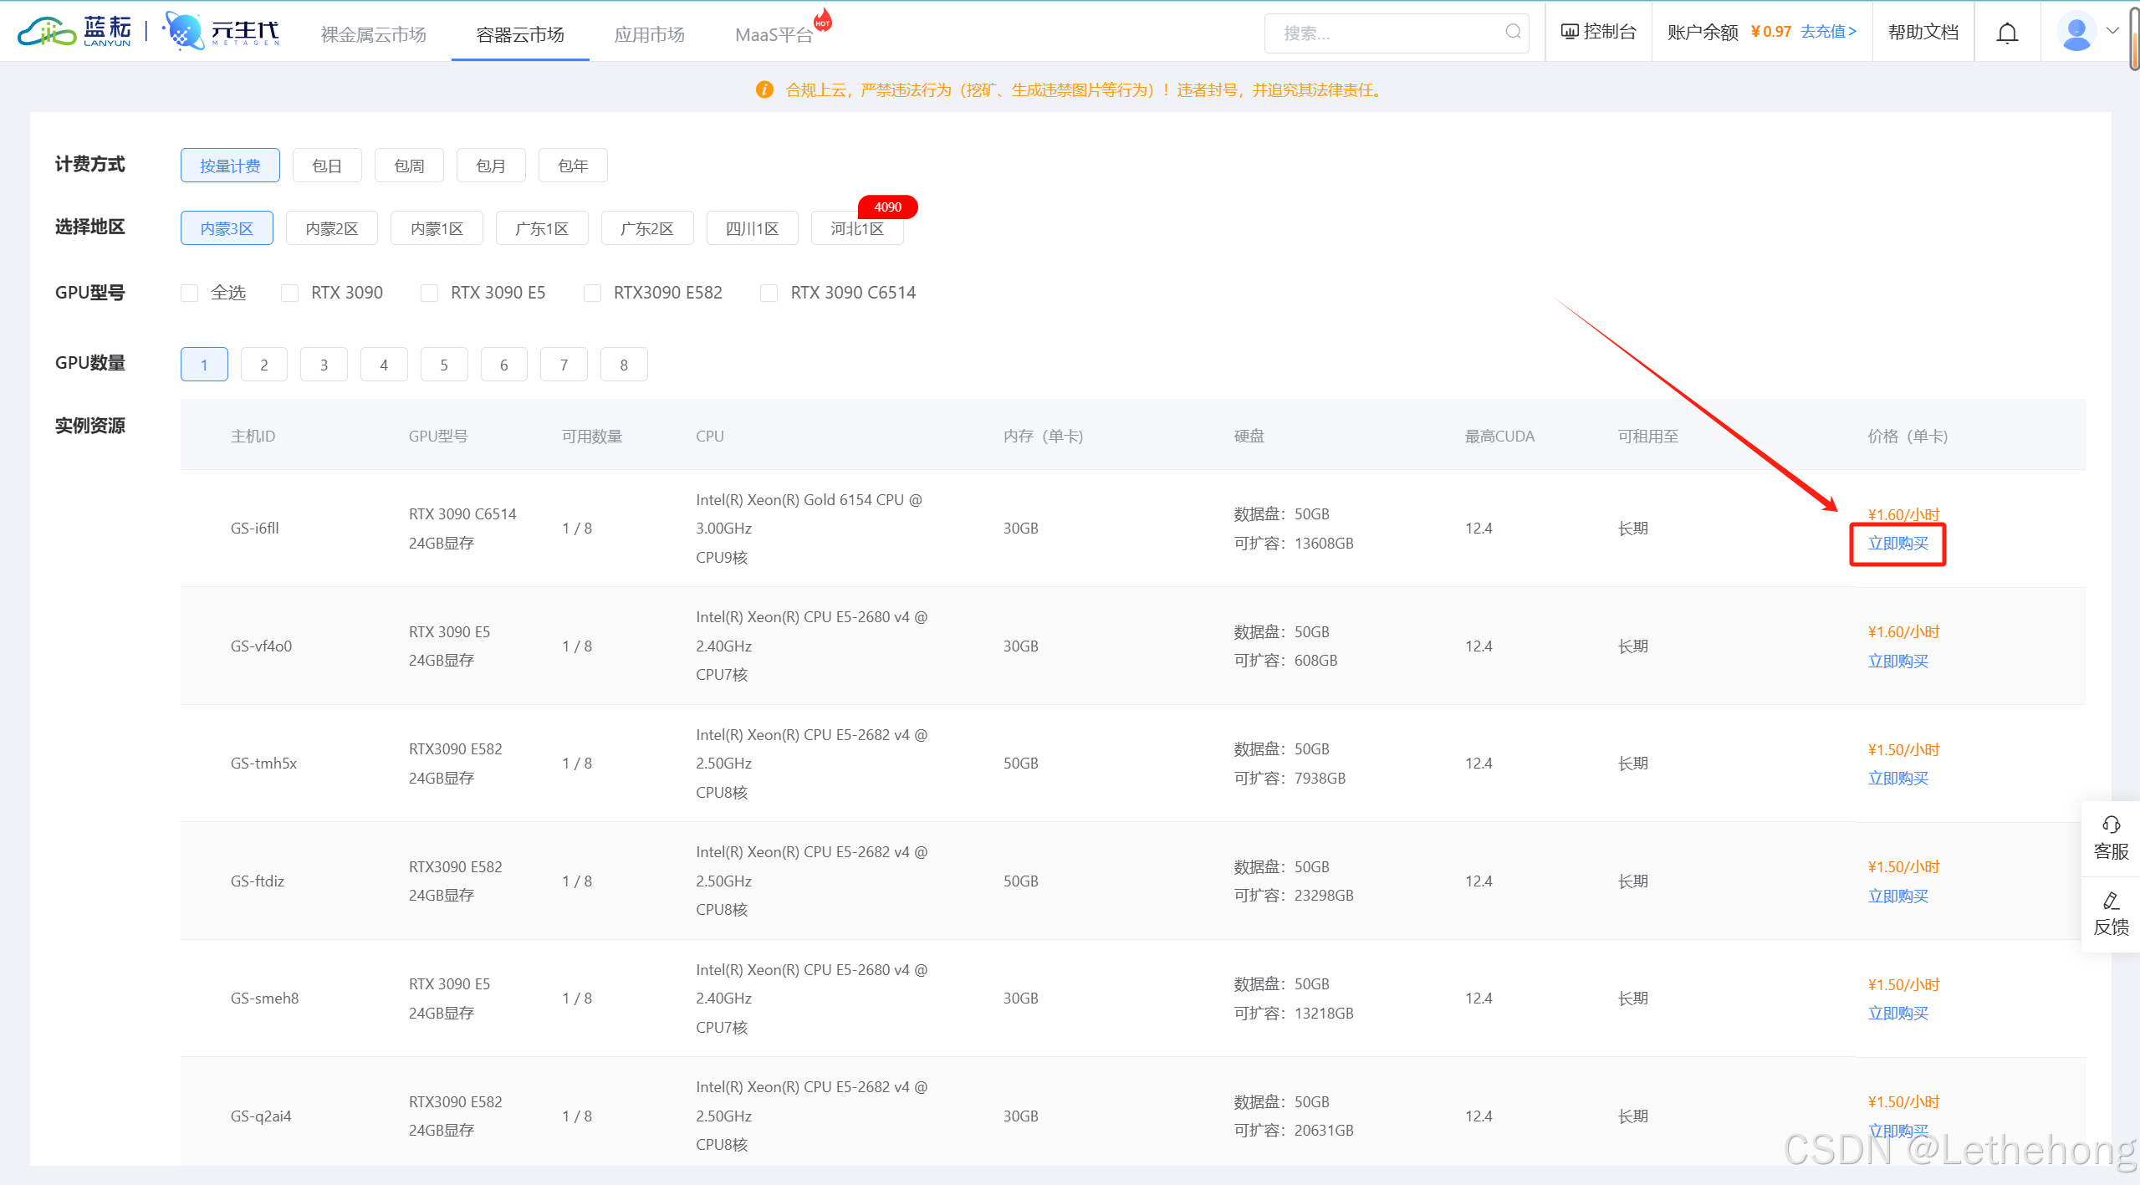The width and height of the screenshot is (2140, 1185).
Task: Expand the account dropdown arrow
Action: tap(2112, 31)
